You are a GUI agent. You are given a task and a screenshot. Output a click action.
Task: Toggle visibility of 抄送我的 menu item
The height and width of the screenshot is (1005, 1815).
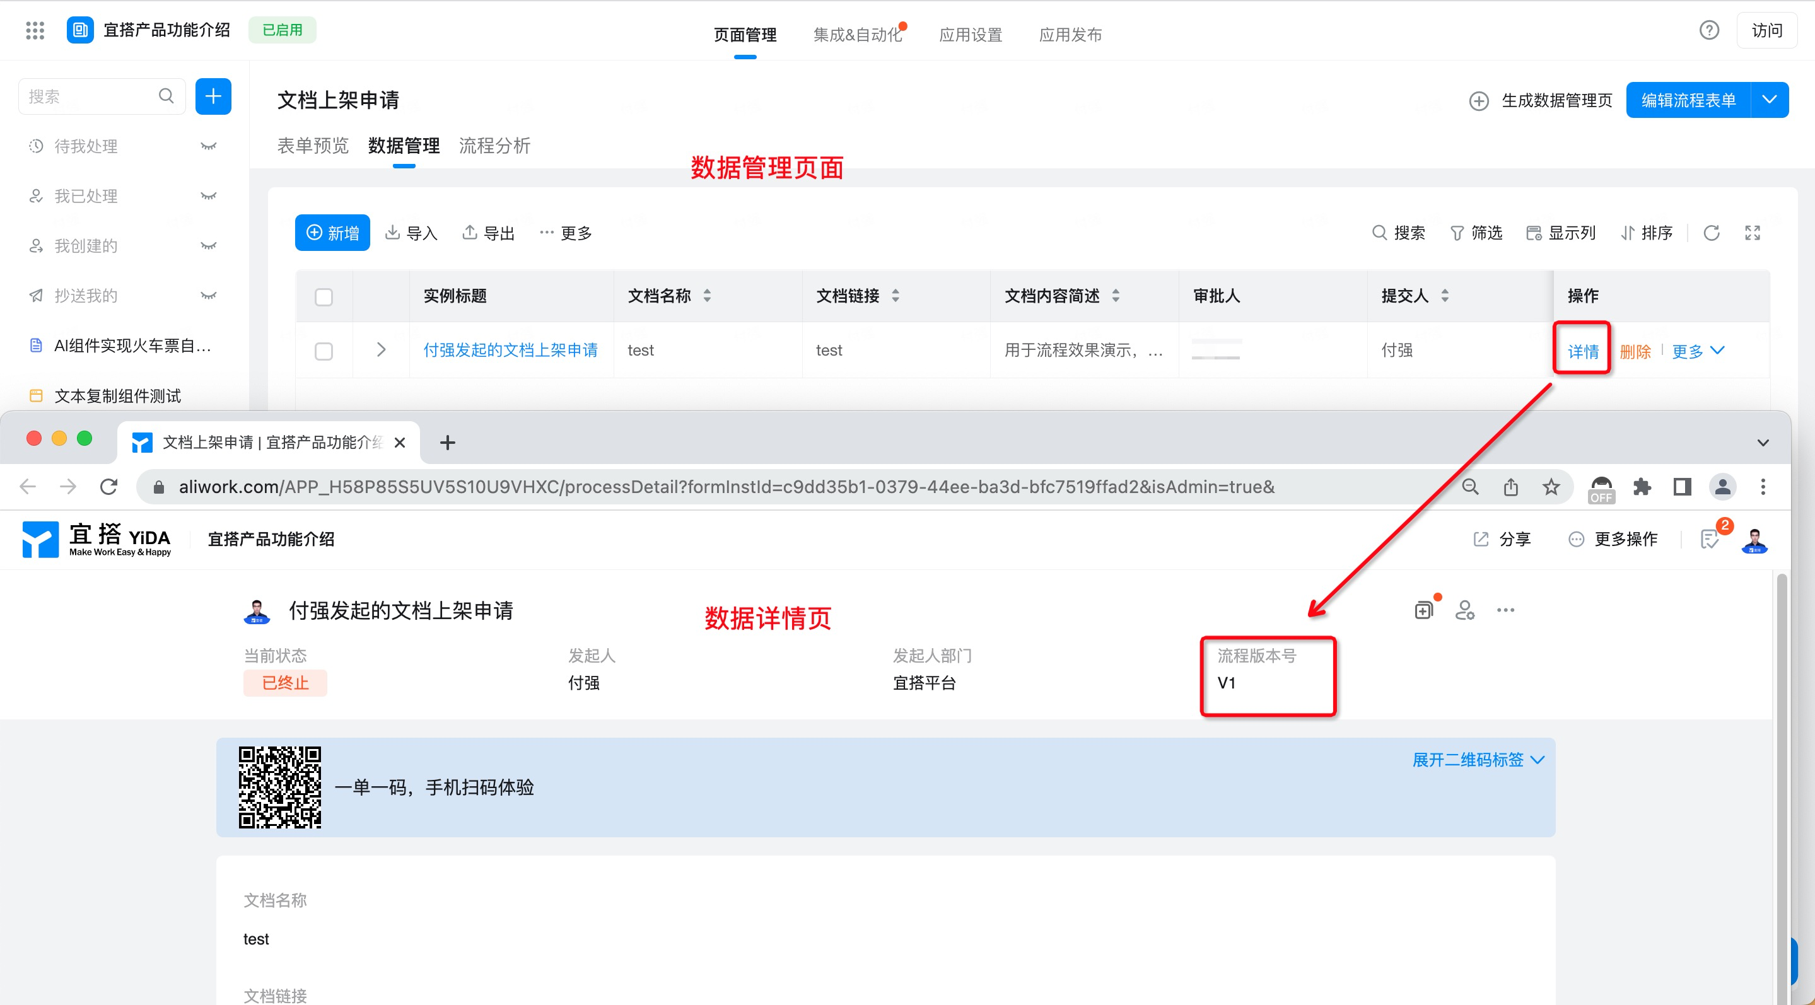pos(208,296)
